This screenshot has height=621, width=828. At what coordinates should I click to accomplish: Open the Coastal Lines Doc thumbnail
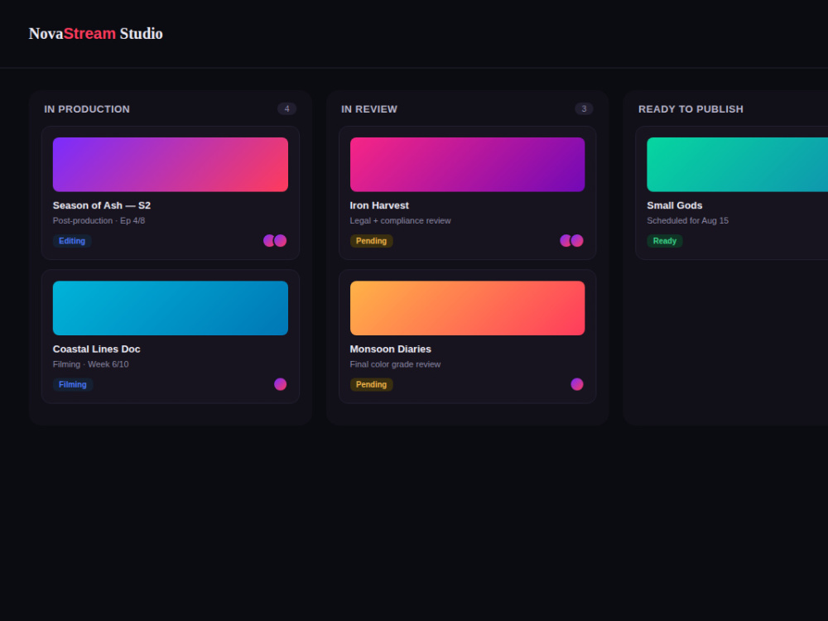tap(171, 308)
